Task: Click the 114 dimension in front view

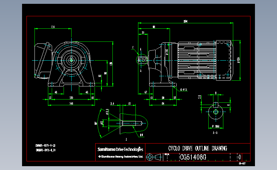Action: 53,27
